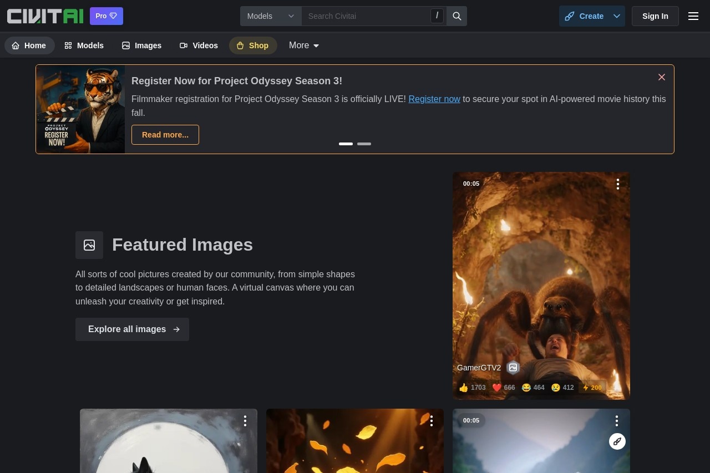Screen dimensions: 710x473
Task: Close the Project Odyssey announcement banner
Action: pyautogui.click(x=662, y=77)
